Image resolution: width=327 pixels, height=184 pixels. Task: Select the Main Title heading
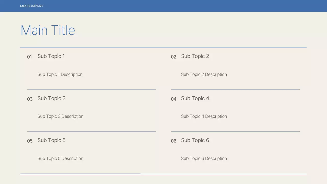click(48, 30)
